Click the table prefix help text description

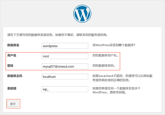coord(117,90)
